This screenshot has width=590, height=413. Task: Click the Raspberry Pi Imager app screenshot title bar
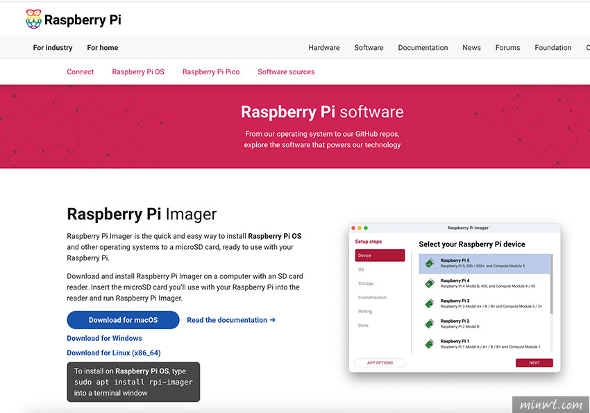(455, 228)
